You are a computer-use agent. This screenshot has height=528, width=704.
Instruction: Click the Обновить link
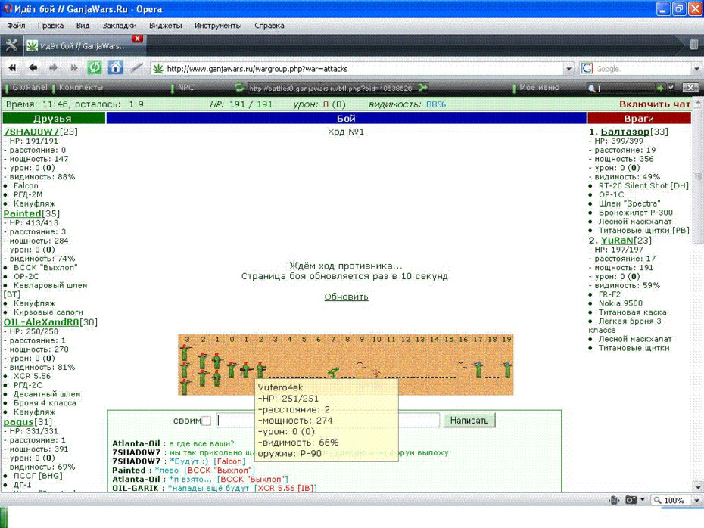346,297
